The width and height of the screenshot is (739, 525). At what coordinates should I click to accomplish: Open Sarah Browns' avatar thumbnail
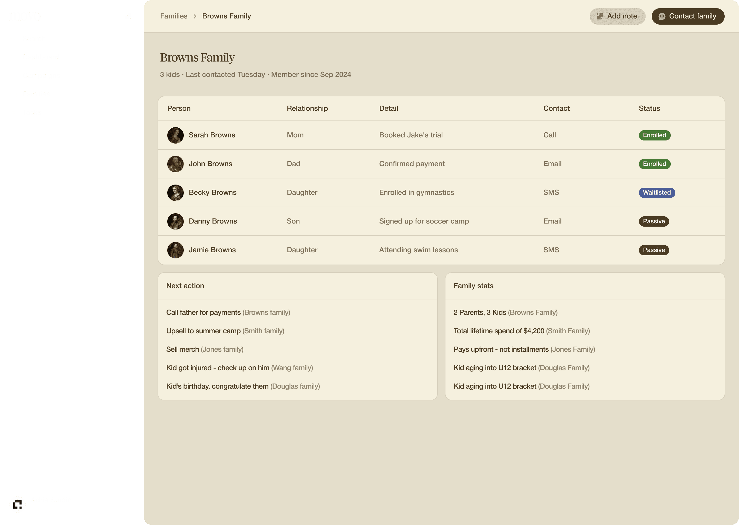(175, 135)
